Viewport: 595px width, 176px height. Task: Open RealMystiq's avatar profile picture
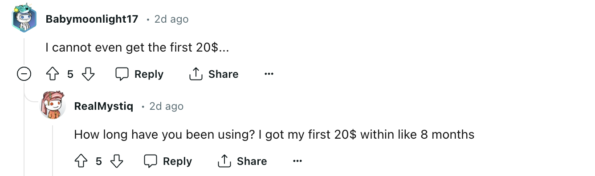[x=53, y=105]
